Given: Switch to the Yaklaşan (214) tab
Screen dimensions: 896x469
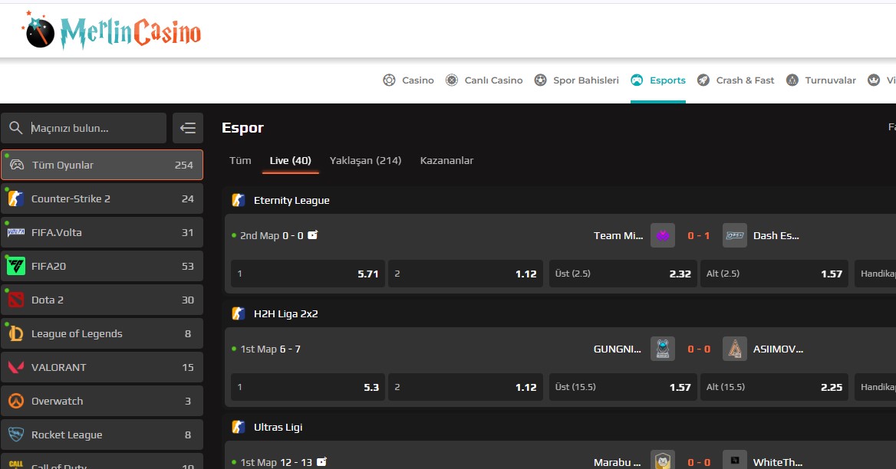Looking at the screenshot, I should (x=366, y=160).
